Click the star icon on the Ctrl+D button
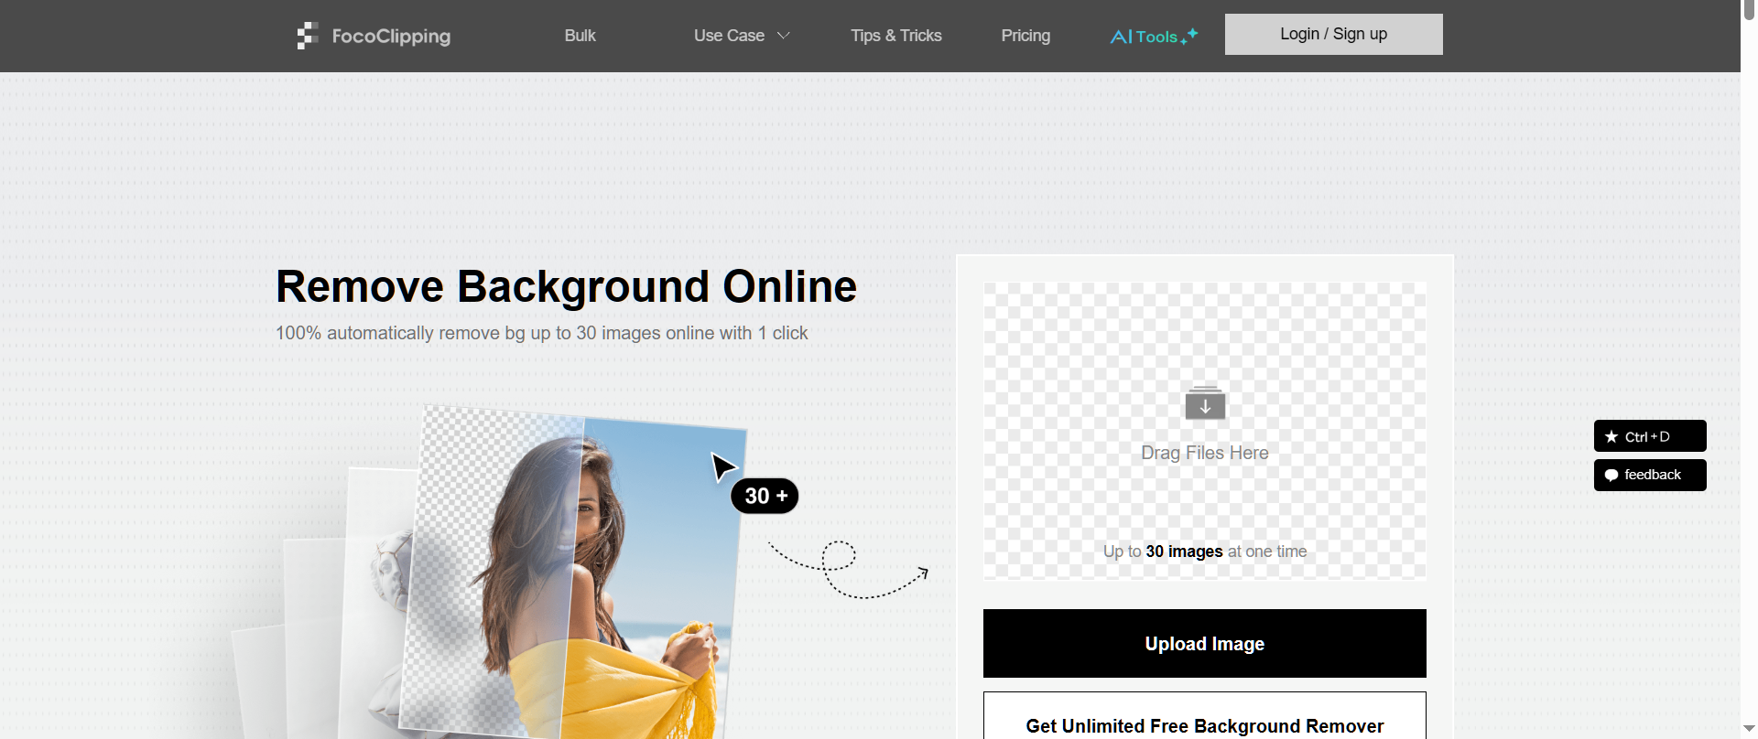 pos(1611,437)
